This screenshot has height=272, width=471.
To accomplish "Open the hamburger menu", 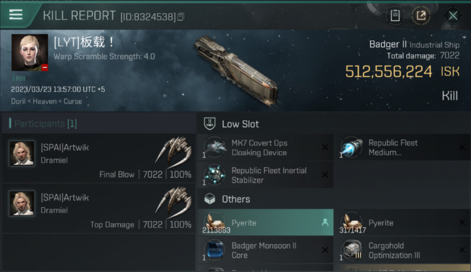I will click(16, 15).
